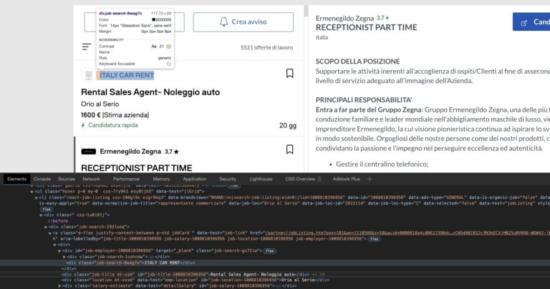Switch to the Console tab
The image size is (550, 289).
[42, 178]
